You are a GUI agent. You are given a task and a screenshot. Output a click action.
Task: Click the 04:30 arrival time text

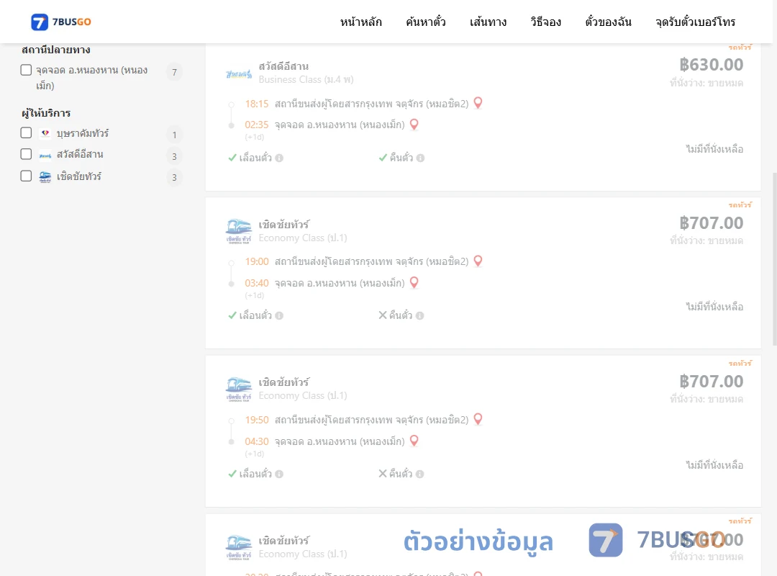click(257, 441)
